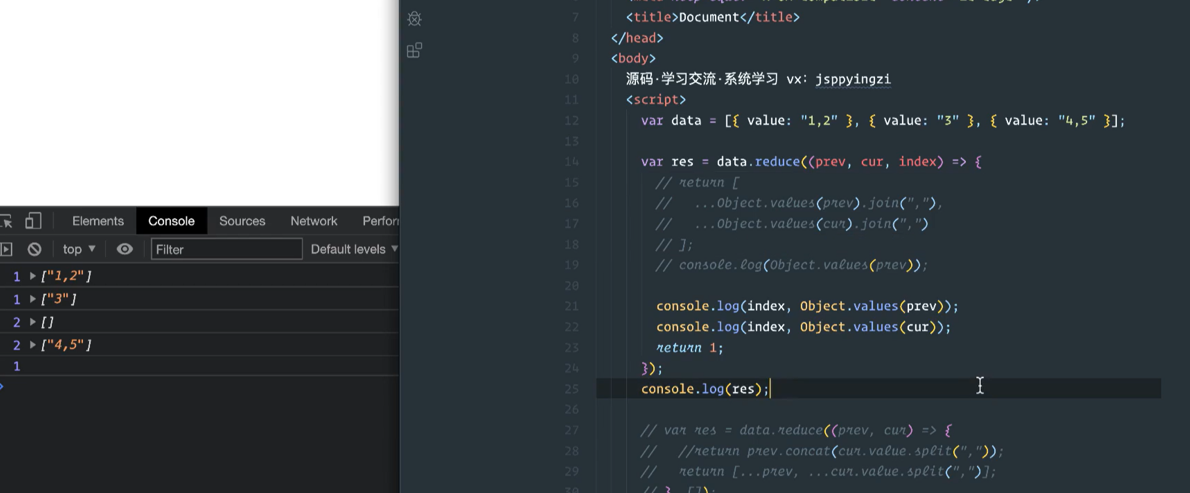The height and width of the screenshot is (493, 1190).
Task: Expand the ["3"] array log entry
Action: click(x=33, y=299)
